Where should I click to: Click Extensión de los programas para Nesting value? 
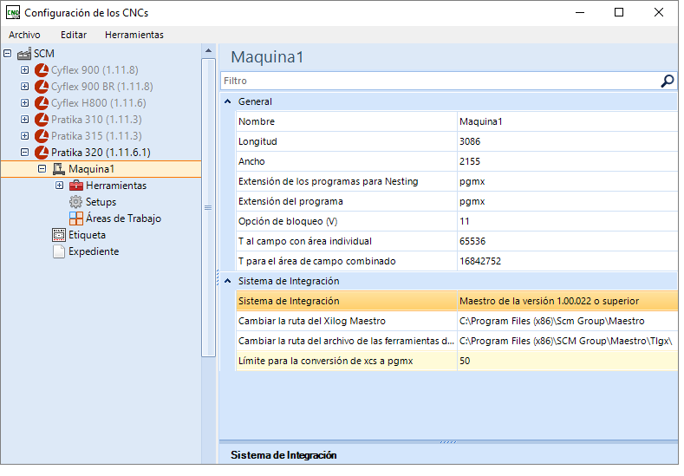[568, 182]
